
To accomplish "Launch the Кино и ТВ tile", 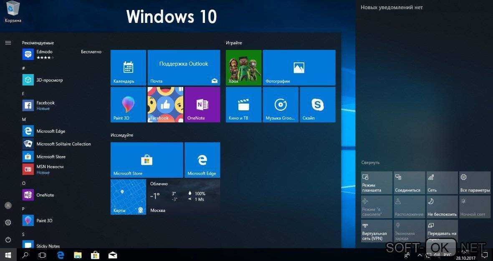I will pyautogui.click(x=244, y=104).
